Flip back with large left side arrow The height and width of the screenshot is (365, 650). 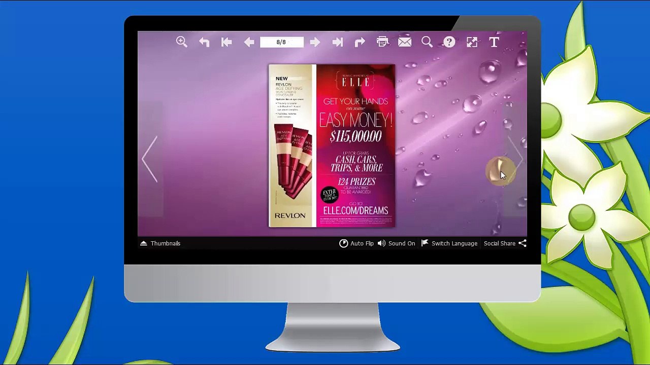tap(150, 159)
